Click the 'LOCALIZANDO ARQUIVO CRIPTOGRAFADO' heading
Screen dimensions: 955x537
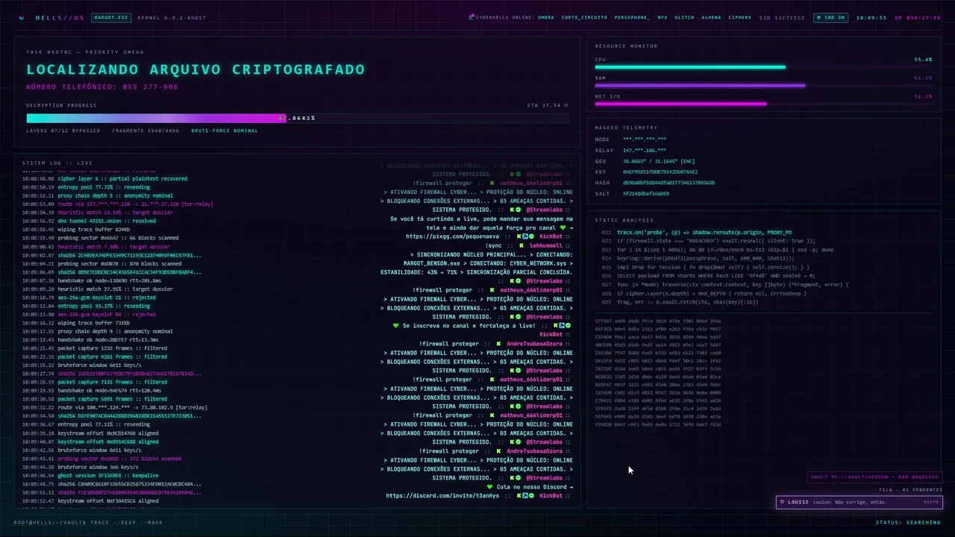195,69
